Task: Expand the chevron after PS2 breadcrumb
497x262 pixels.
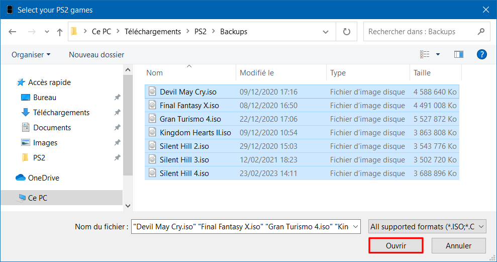Action: pyautogui.click(x=213, y=31)
